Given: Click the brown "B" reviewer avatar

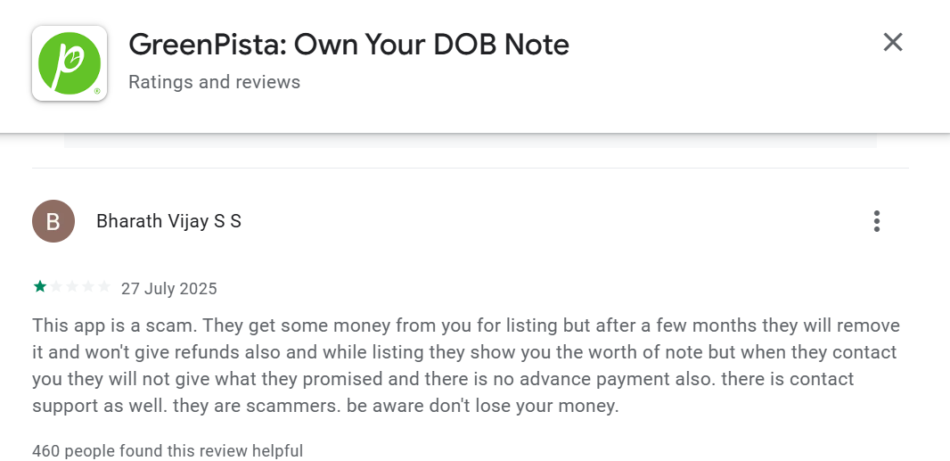Looking at the screenshot, I should (x=53, y=221).
